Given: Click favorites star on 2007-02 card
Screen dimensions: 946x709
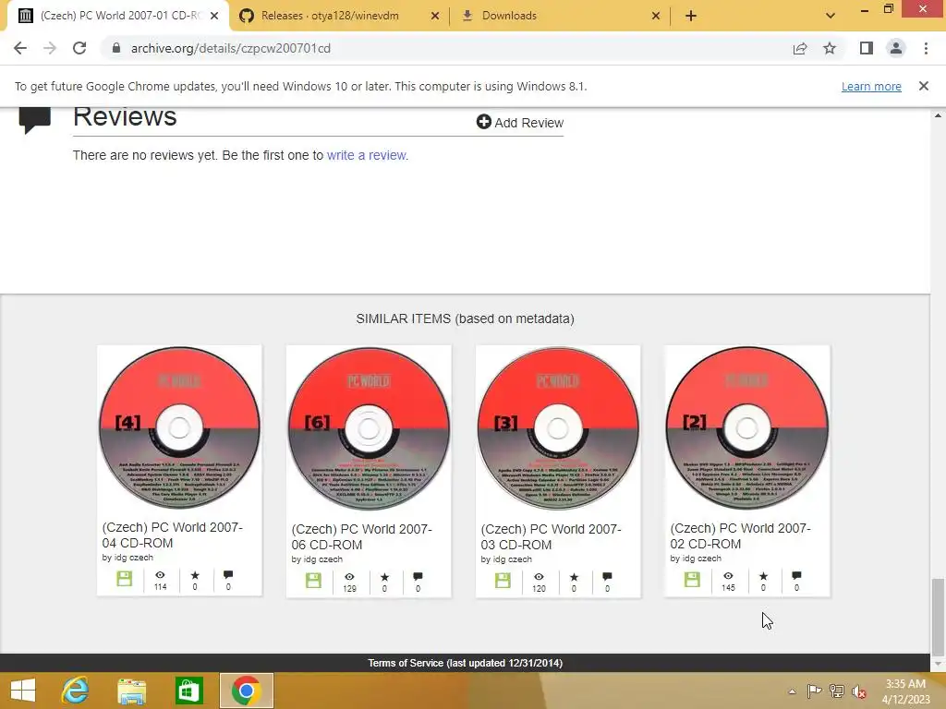Looking at the screenshot, I should (763, 576).
